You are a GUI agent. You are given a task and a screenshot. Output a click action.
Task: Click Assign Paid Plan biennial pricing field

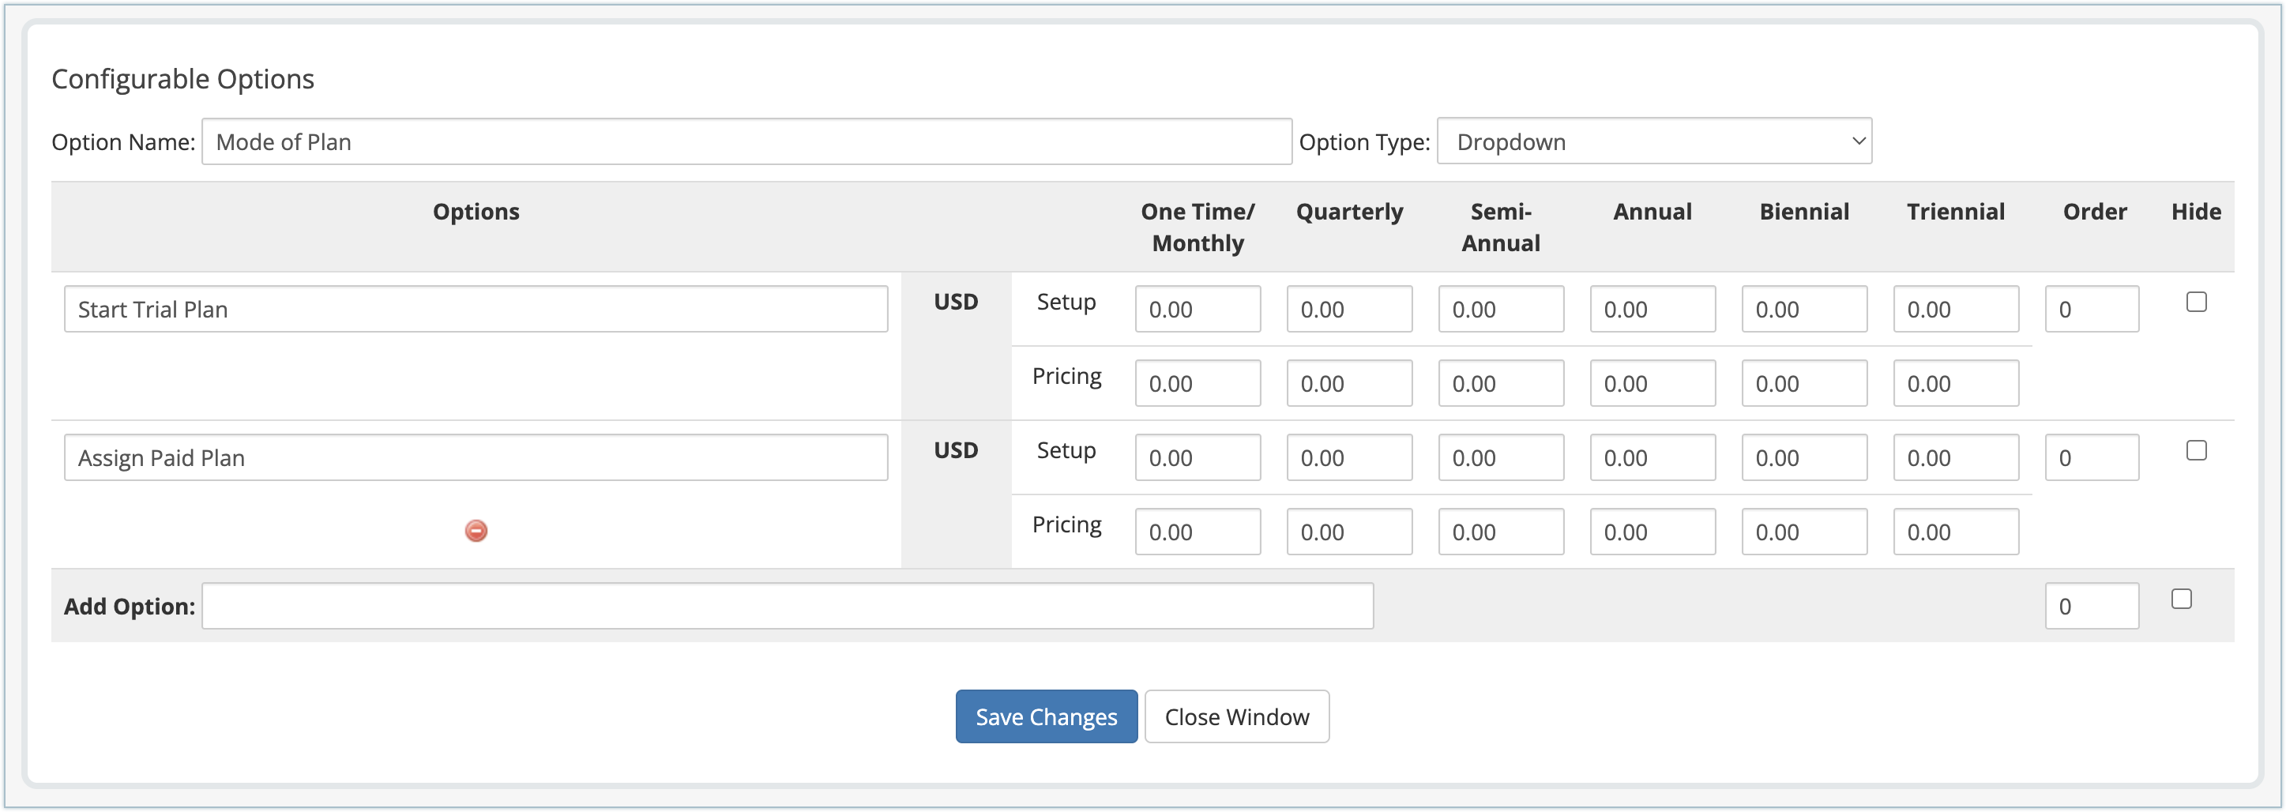1803,532
